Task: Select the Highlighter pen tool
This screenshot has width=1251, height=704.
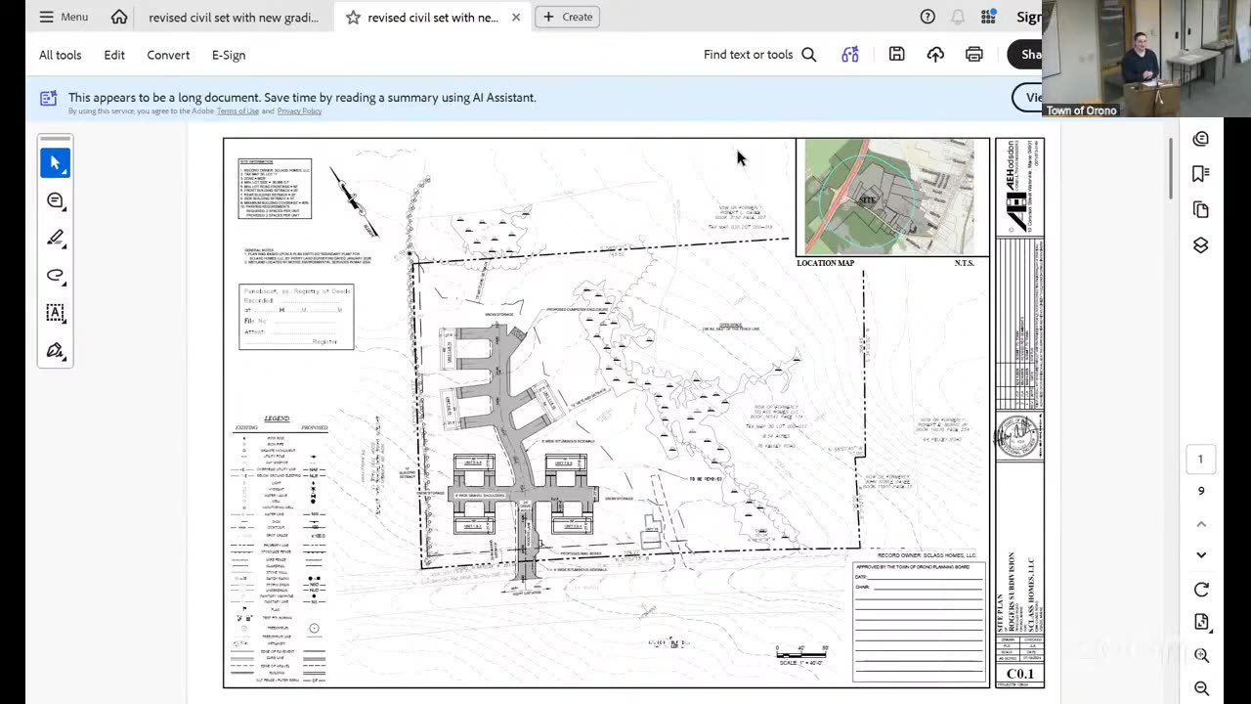Action: coord(55,238)
